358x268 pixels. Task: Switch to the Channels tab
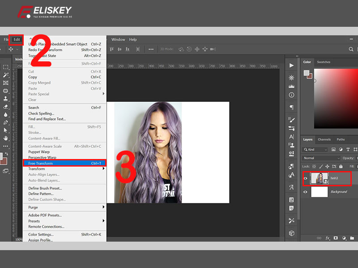(x=324, y=139)
